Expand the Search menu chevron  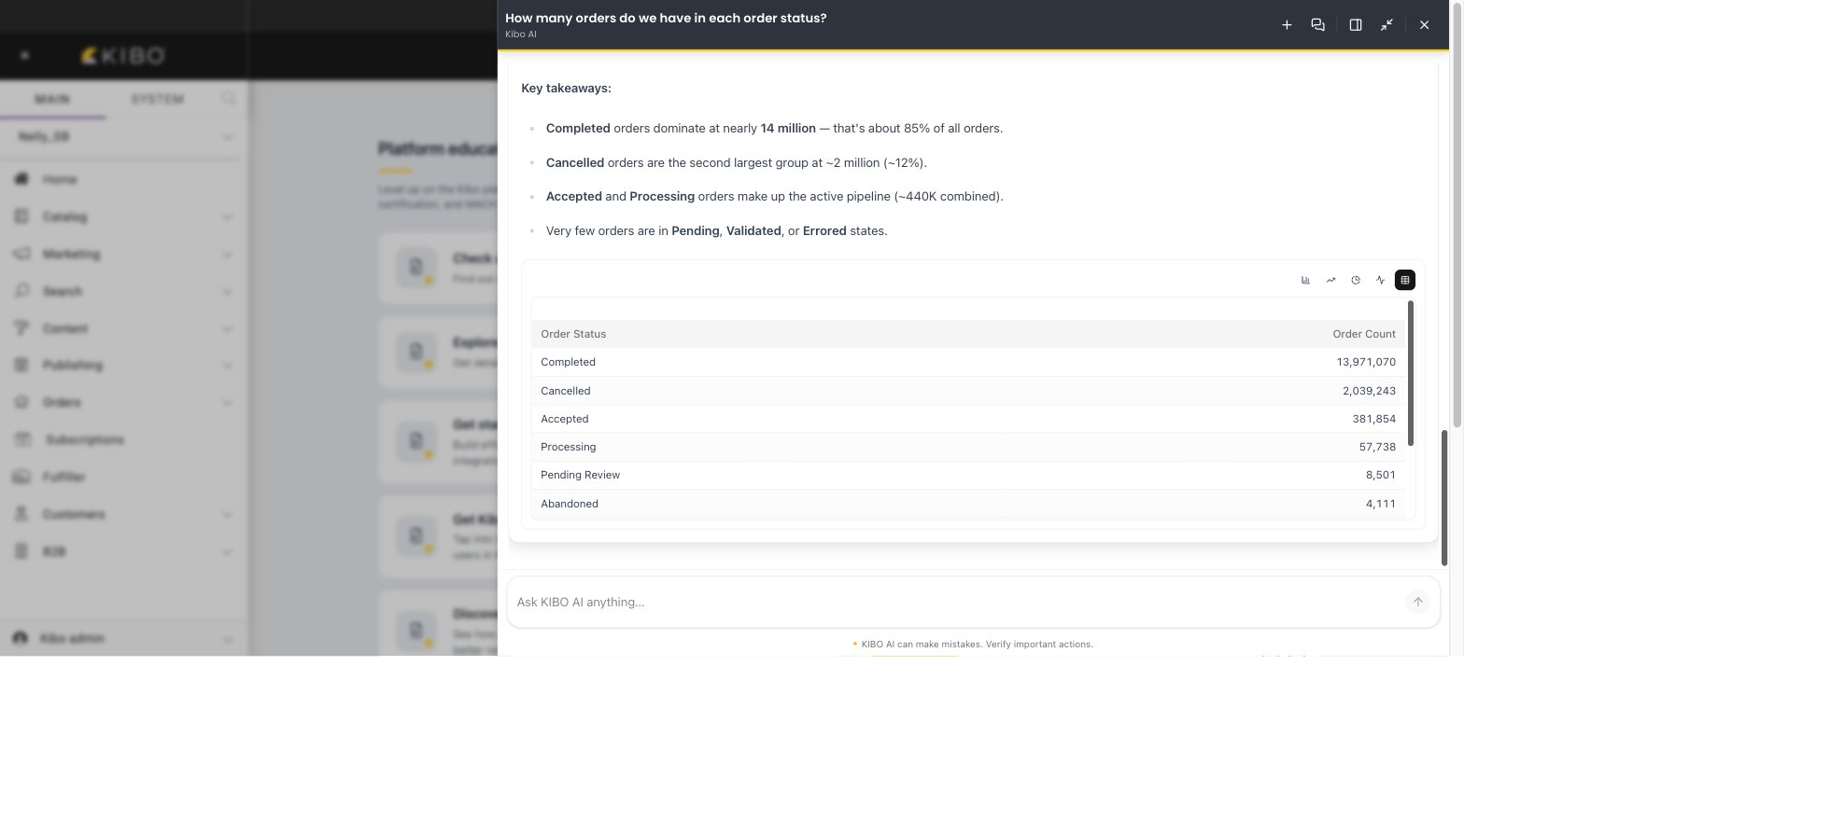[x=227, y=292]
